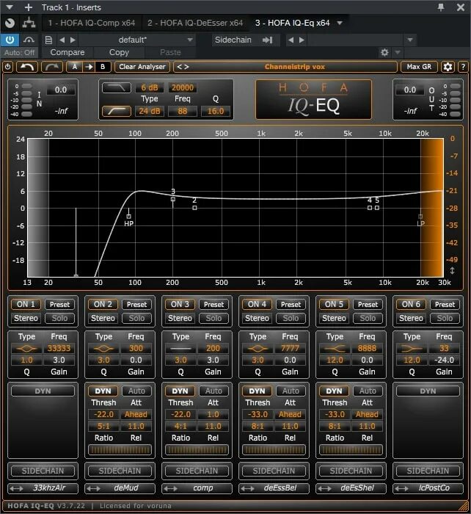The width and height of the screenshot is (471, 514).
Task: Click the HOFA plugin power button
Action: 8,67
